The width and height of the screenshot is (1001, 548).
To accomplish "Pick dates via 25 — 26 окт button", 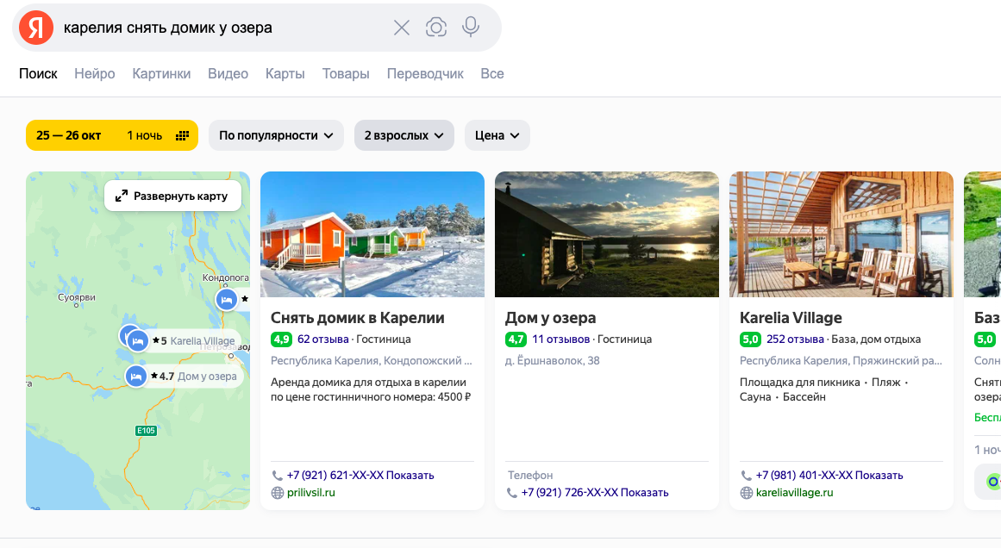I will (x=112, y=135).
